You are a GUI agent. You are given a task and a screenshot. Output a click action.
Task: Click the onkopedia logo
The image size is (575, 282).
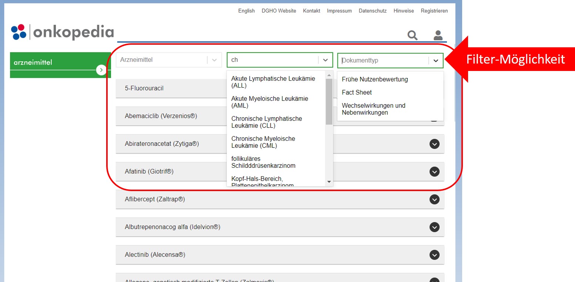click(63, 32)
